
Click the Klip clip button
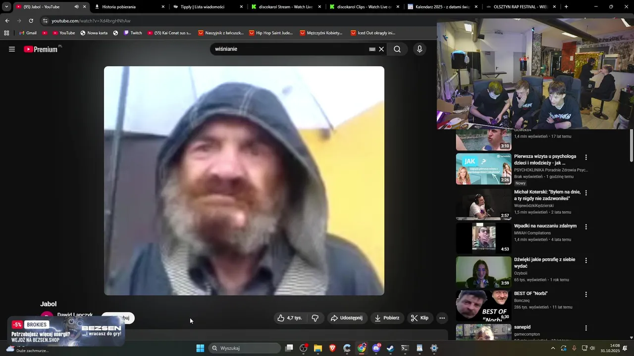(x=420, y=318)
